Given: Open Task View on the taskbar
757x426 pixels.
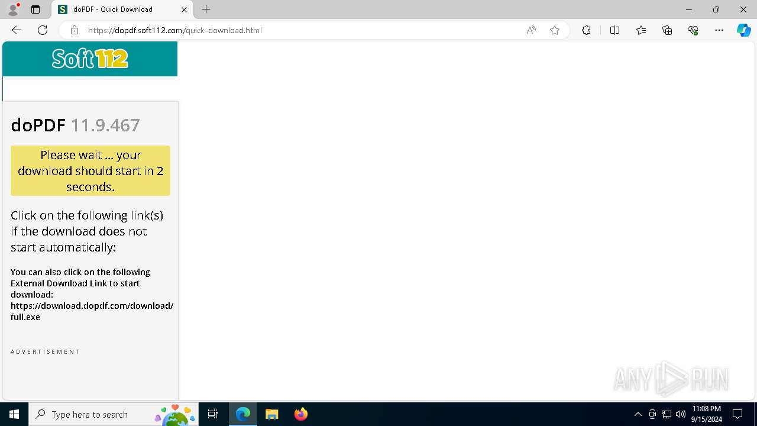Looking at the screenshot, I should click(213, 414).
